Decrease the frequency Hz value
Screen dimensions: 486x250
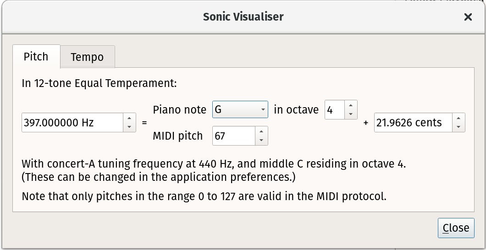click(129, 127)
